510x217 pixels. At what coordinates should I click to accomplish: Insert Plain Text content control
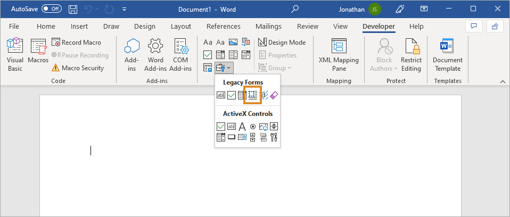[220, 42]
